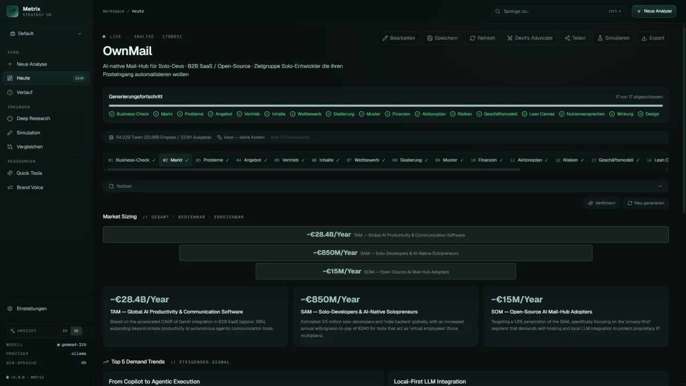This screenshot has width=686, height=386.
Task: Click the horizontal tab scrollbar
Action: [312, 169]
